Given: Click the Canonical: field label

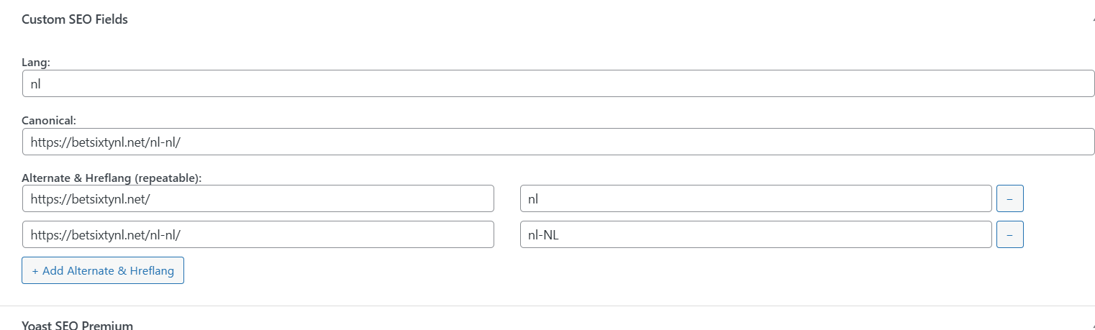Looking at the screenshot, I should coord(49,121).
